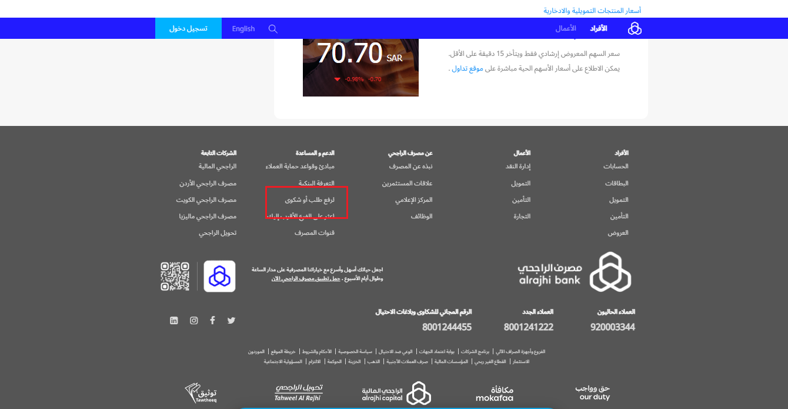Open إدارة النقد under الأعمال
The height and width of the screenshot is (409, 788).
(x=518, y=167)
